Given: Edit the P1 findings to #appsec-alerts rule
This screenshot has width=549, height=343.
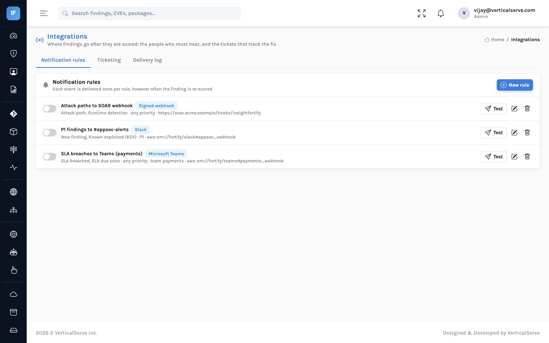Looking at the screenshot, I should click(x=514, y=132).
